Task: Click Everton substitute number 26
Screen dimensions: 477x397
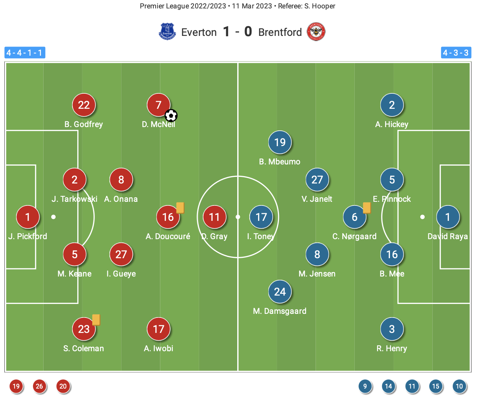Action: point(40,386)
